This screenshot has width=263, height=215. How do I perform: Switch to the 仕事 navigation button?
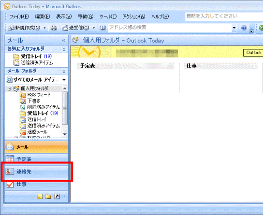point(36,184)
